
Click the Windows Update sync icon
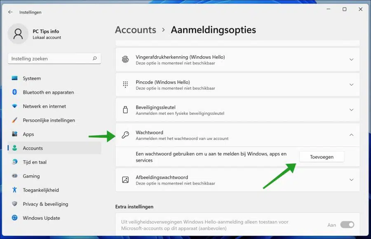pos(15,218)
